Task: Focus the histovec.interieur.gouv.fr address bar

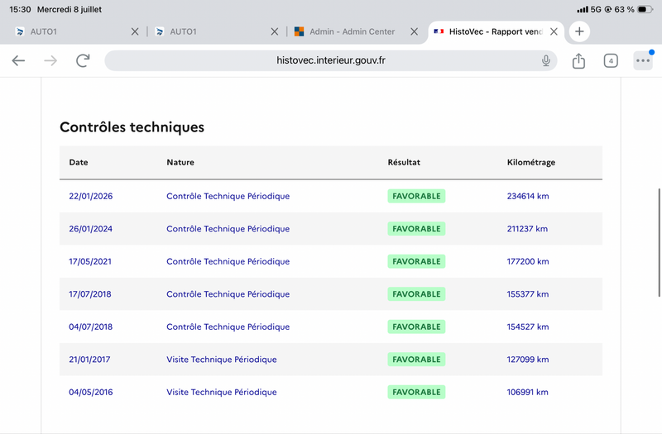Action: point(330,60)
